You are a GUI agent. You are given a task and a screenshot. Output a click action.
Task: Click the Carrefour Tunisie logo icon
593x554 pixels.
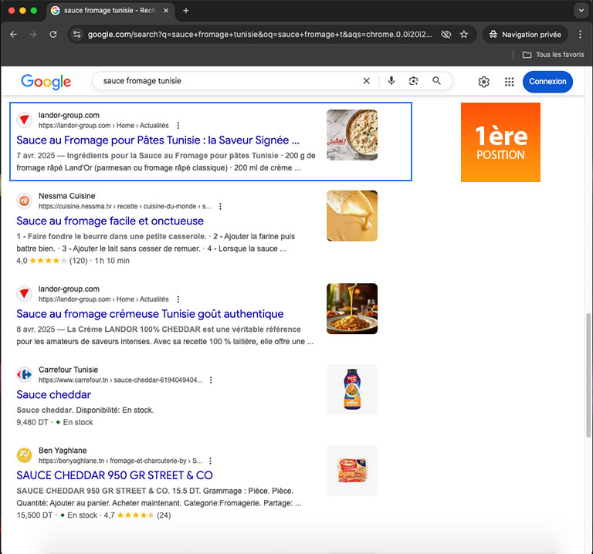click(24, 375)
